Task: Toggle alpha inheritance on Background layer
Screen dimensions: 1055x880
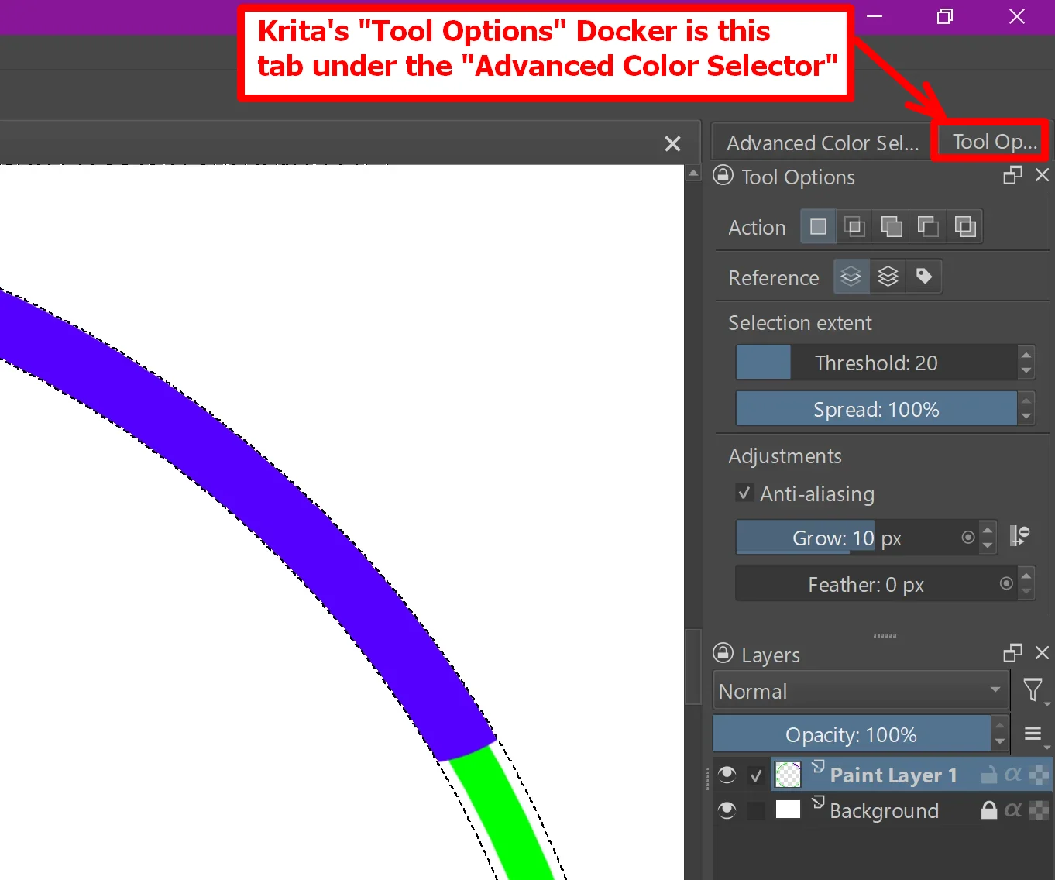Action: [x=1013, y=810]
